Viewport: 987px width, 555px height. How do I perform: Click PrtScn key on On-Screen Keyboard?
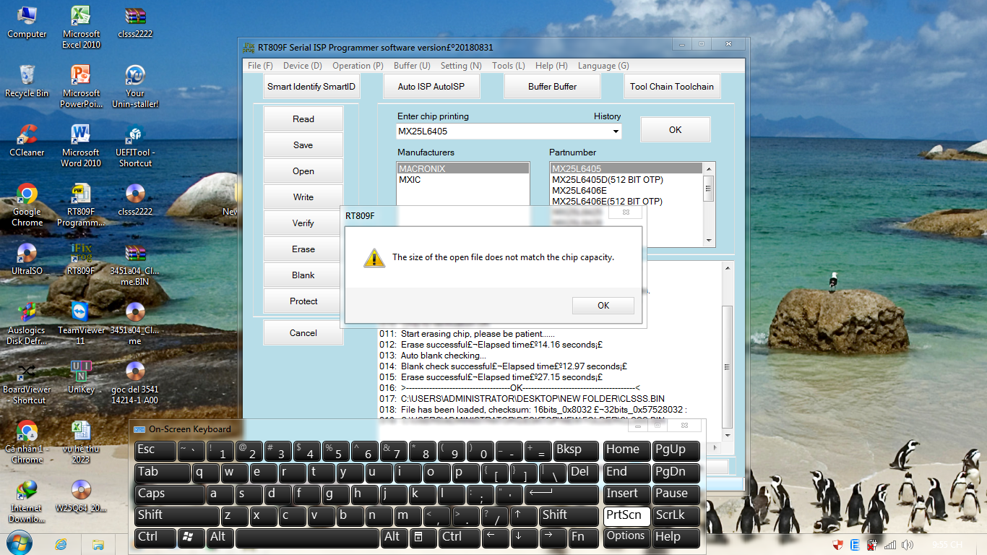pyautogui.click(x=626, y=515)
